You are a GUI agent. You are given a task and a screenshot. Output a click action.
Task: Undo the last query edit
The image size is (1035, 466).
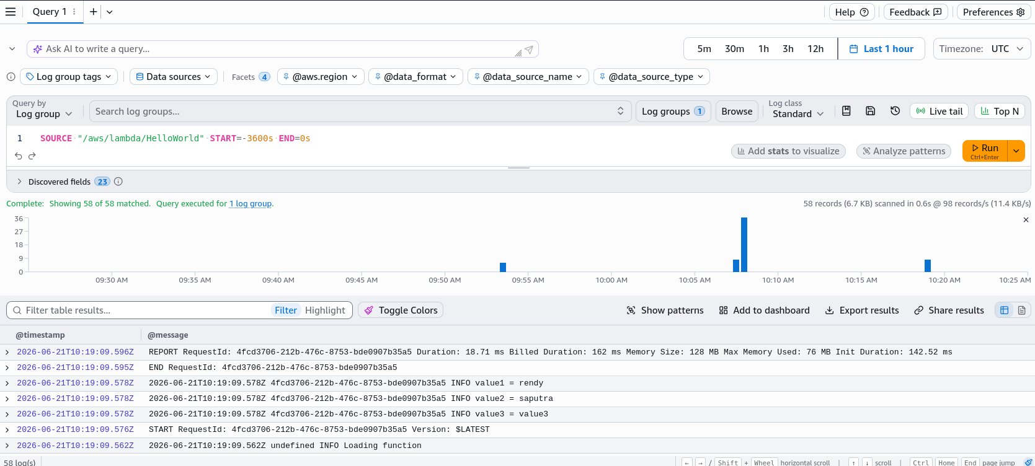click(19, 156)
